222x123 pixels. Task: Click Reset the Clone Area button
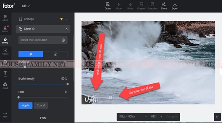coord(43,40)
